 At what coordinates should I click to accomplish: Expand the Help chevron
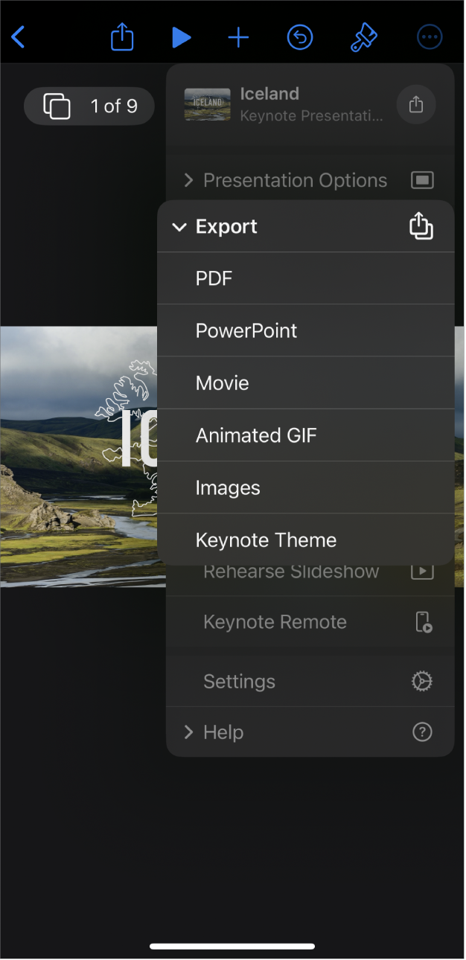pyautogui.click(x=188, y=732)
